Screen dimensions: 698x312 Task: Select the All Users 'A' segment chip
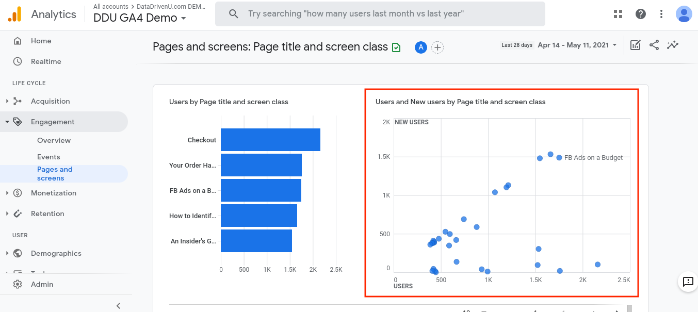(421, 47)
